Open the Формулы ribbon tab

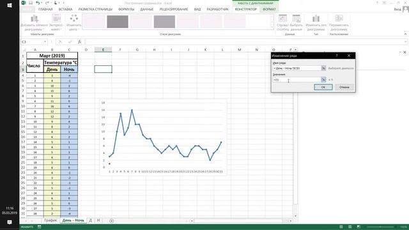pyautogui.click(x=126, y=9)
